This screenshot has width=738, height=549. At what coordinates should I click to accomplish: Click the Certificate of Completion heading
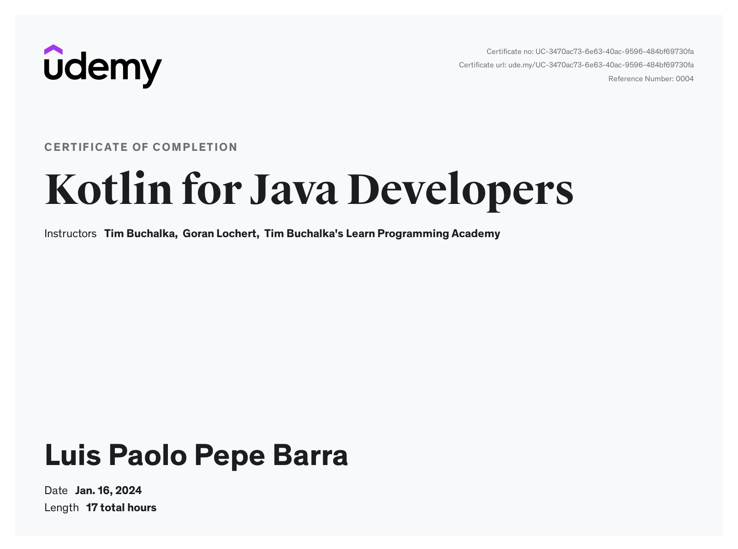coord(141,147)
